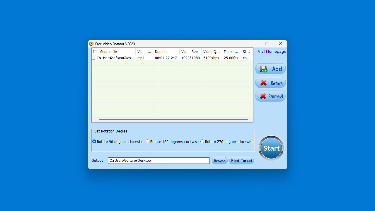The image size is (375, 211).
Task: Click the Remove button
Action: point(270,83)
